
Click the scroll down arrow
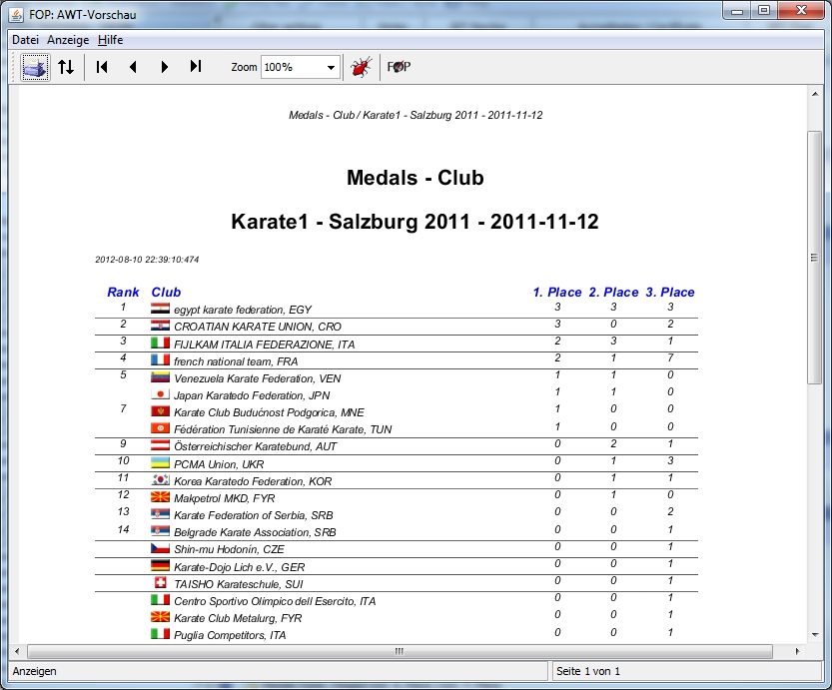[814, 634]
